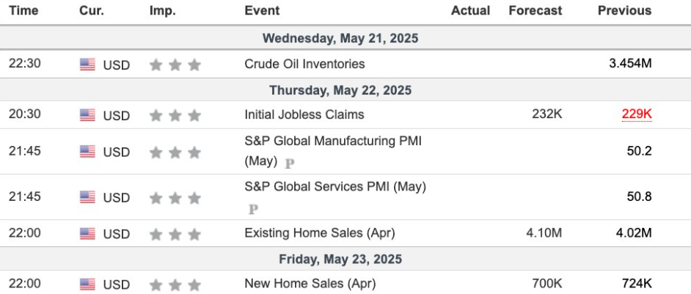Viewport: 691px width, 294px height.
Task: Click the US flag in New Home Sales row
Action: click(87, 284)
